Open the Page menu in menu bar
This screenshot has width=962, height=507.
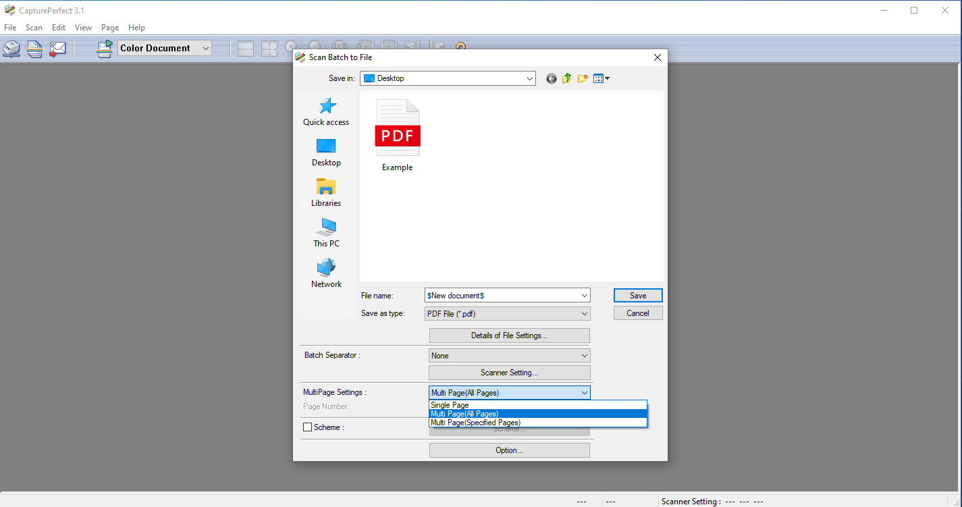click(110, 28)
